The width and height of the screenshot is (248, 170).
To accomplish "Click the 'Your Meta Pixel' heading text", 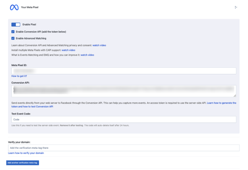I will 29,7.
